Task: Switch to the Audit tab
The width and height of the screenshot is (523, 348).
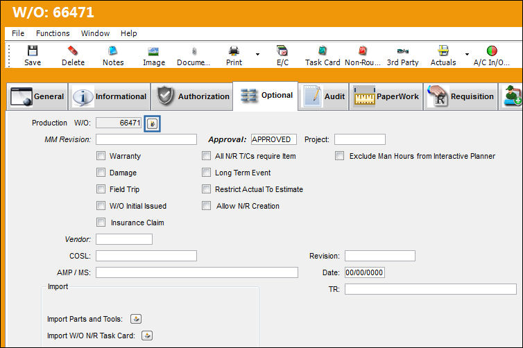Action: (x=323, y=96)
